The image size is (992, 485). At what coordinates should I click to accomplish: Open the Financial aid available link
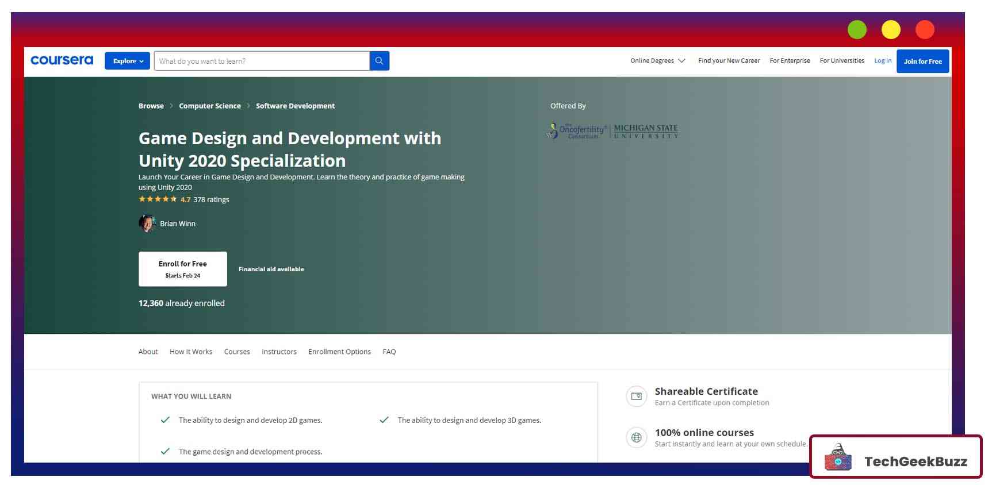click(x=271, y=269)
